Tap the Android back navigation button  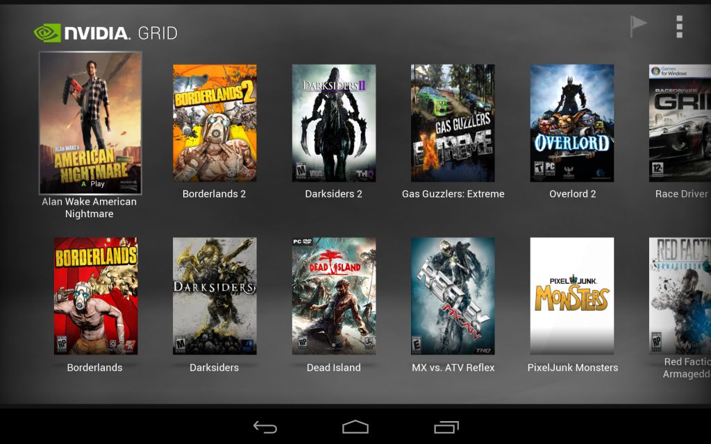pyautogui.click(x=265, y=427)
